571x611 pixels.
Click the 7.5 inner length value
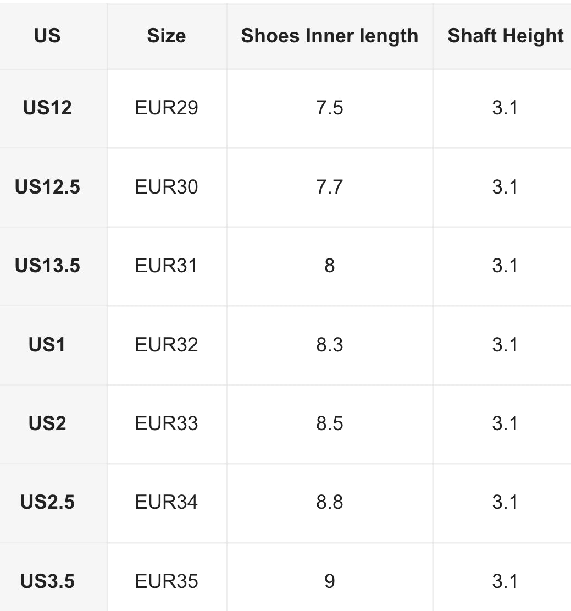[x=329, y=108]
